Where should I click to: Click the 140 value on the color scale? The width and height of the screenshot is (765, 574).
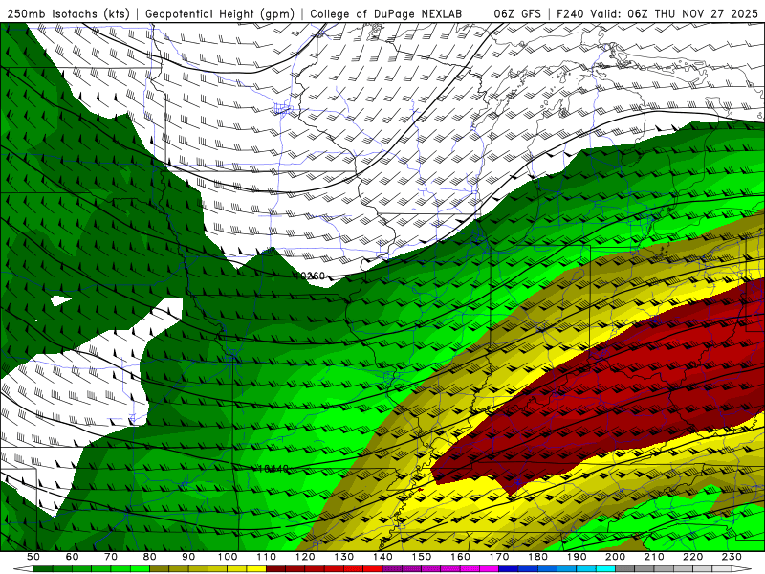point(382,557)
